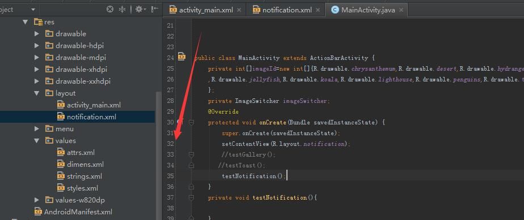The image size is (524, 220).
Task: Click the attrs.xml file icon
Action: 61,152
